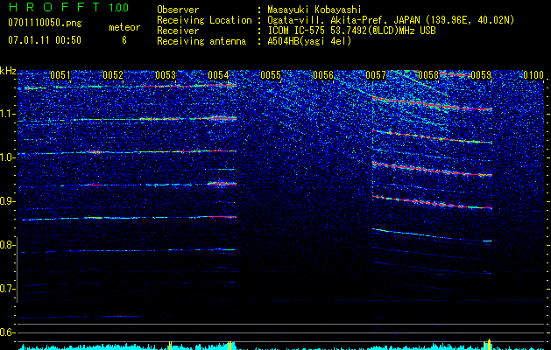Click the 0056 time marker
This screenshot has width=551, height=350.
pos(323,75)
